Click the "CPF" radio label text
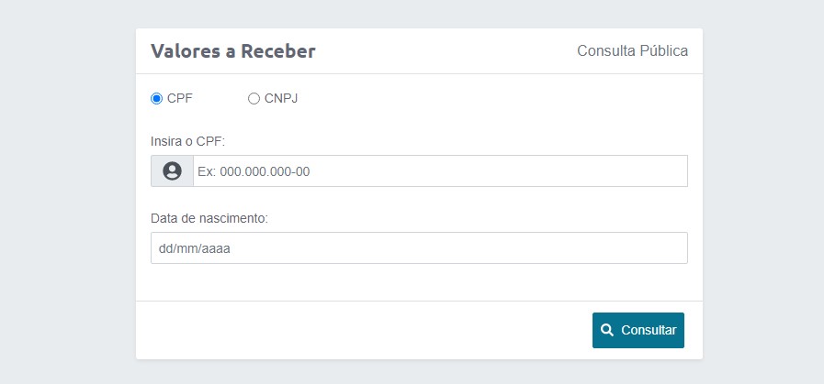This screenshot has width=824, height=384. click(180, 99)
